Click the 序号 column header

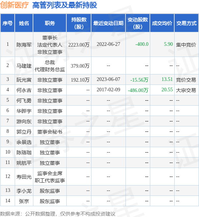[8, 23]
